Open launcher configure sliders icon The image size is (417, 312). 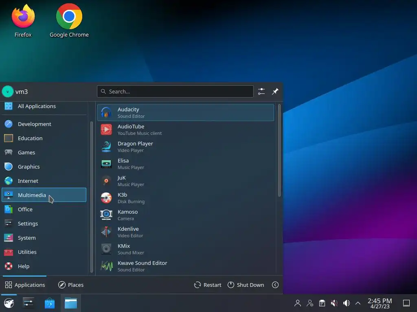point(261,91)
